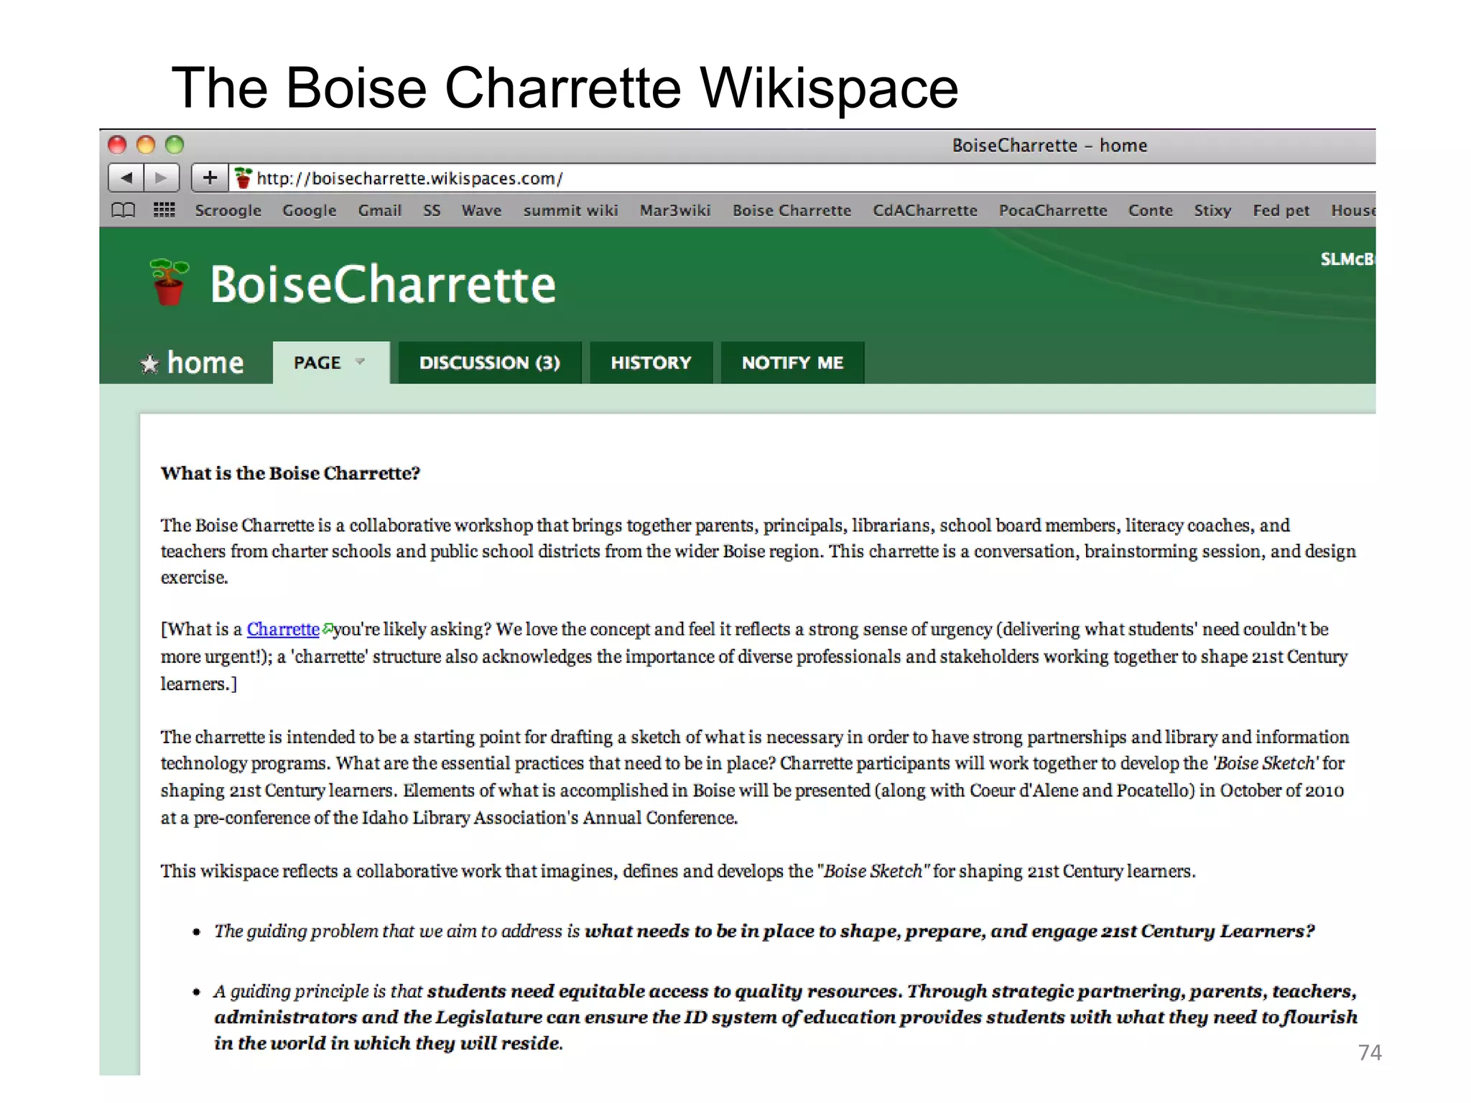Switch to the HISTORY tab

coord(651,363)
